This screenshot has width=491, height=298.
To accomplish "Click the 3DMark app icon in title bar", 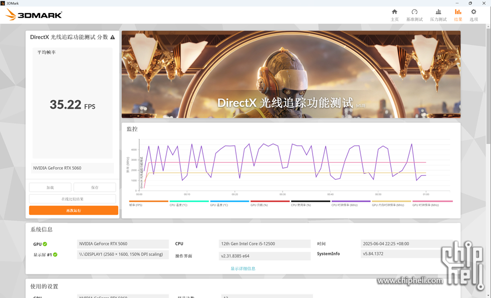I will click(3, 3).
